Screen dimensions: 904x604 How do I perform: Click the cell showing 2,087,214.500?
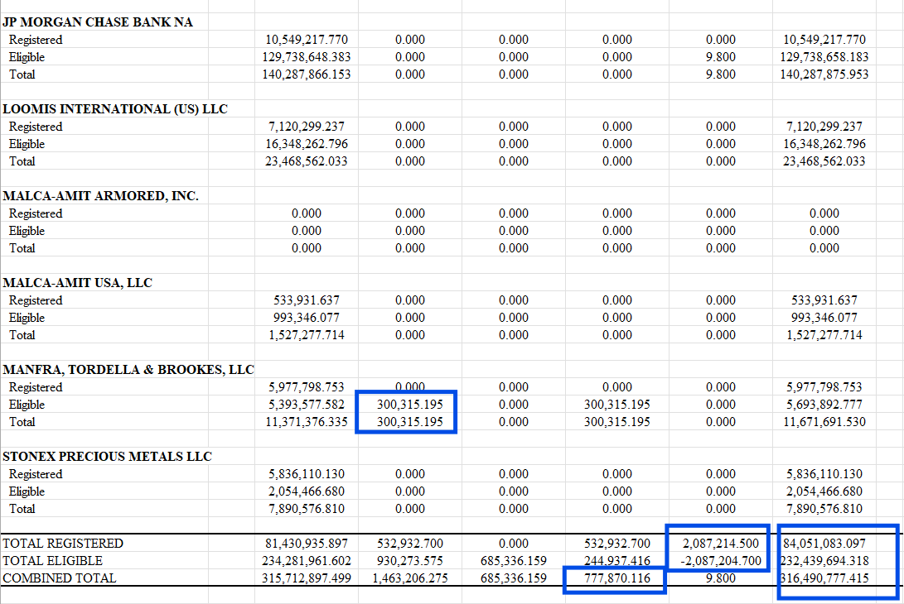tap(721, 544)
